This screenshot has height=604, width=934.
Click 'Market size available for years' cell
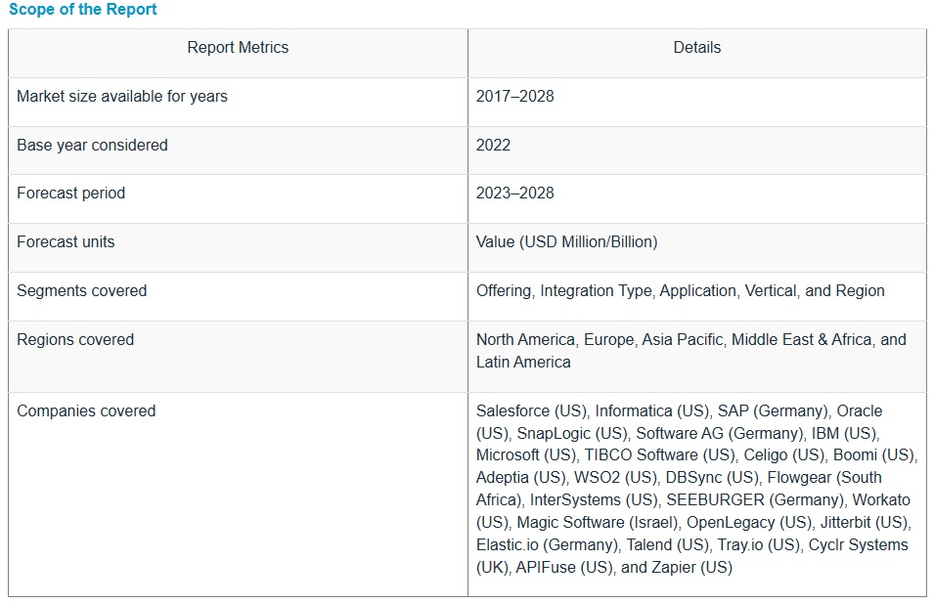122,96
